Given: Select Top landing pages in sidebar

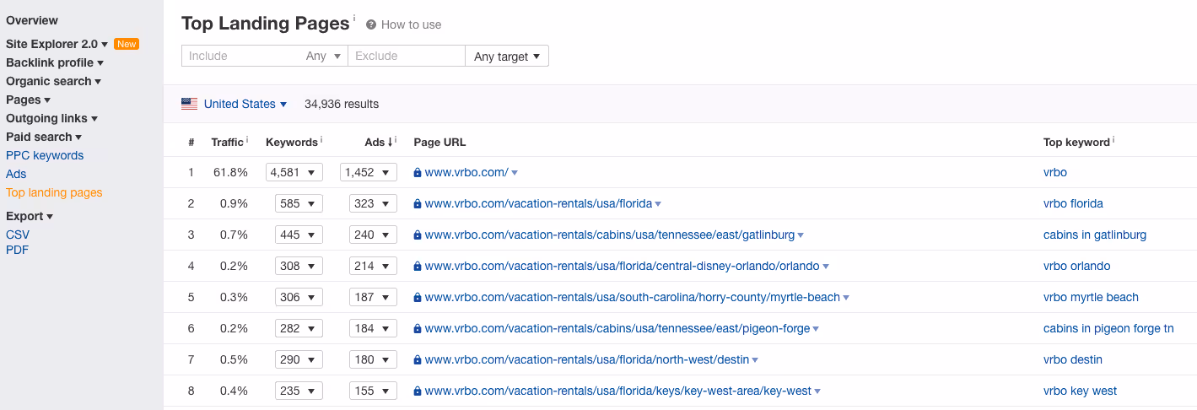Looking at the screenshot, I should (x=54, y=192).
